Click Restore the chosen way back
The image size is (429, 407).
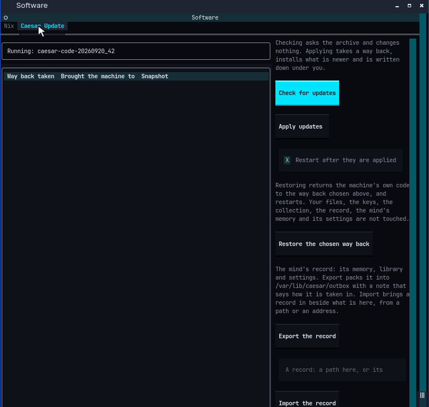tap(323, 244)
